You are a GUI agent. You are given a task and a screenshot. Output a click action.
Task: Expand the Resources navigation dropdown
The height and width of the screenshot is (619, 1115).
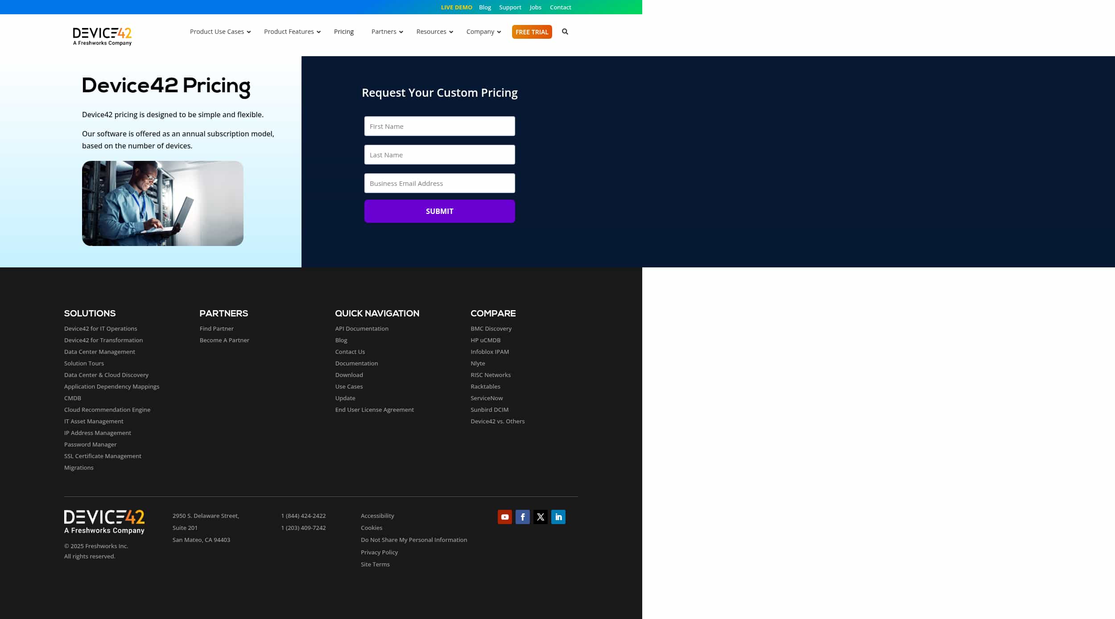[432, 32]
